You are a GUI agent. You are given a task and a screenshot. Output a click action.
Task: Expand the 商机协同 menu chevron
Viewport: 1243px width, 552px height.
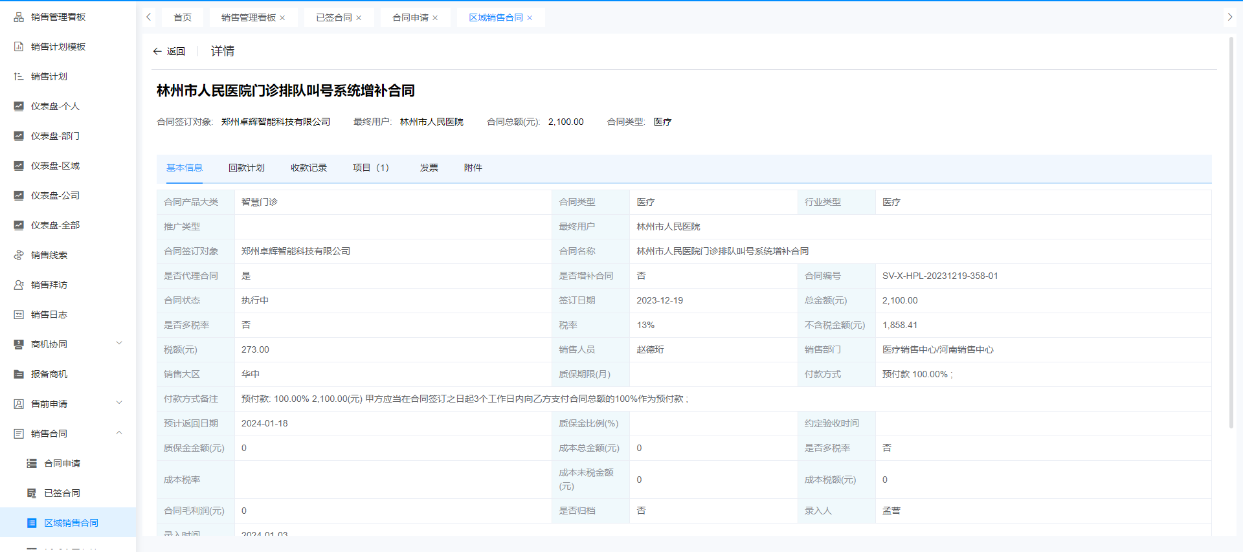pyautogui.click(x=119, y=344)
